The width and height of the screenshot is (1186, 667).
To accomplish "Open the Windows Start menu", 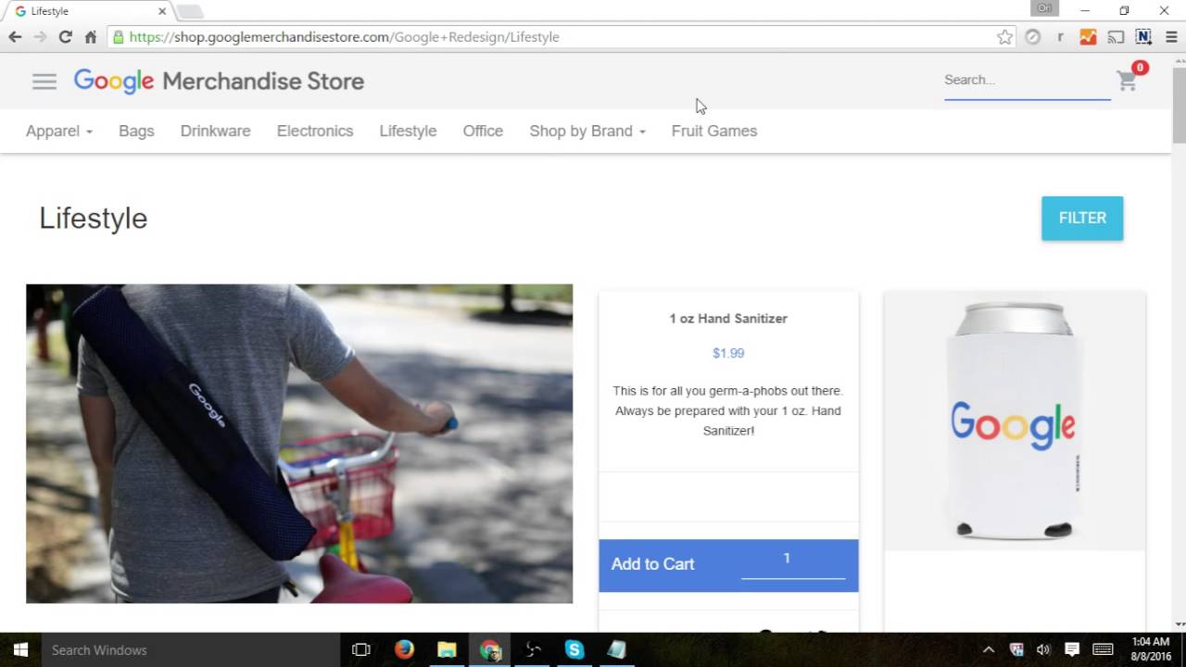I will (x=20, y=649).
